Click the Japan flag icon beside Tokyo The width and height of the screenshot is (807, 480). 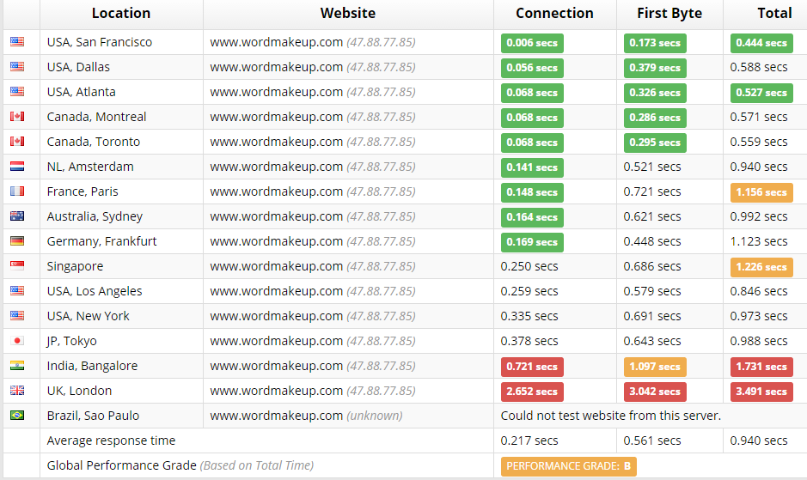17,341
